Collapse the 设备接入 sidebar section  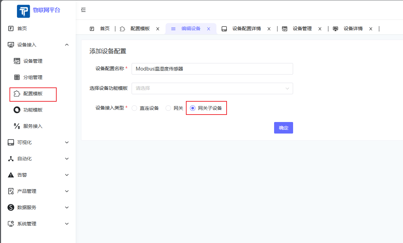[x=67, y=45]
